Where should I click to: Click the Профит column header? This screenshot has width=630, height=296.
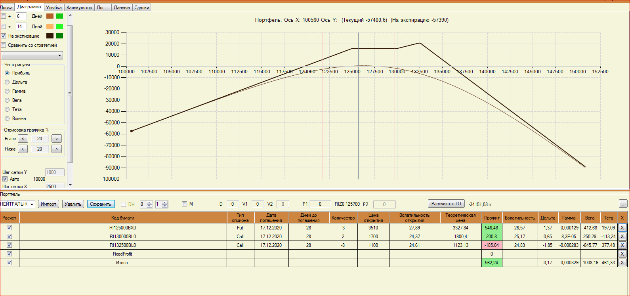492,218
